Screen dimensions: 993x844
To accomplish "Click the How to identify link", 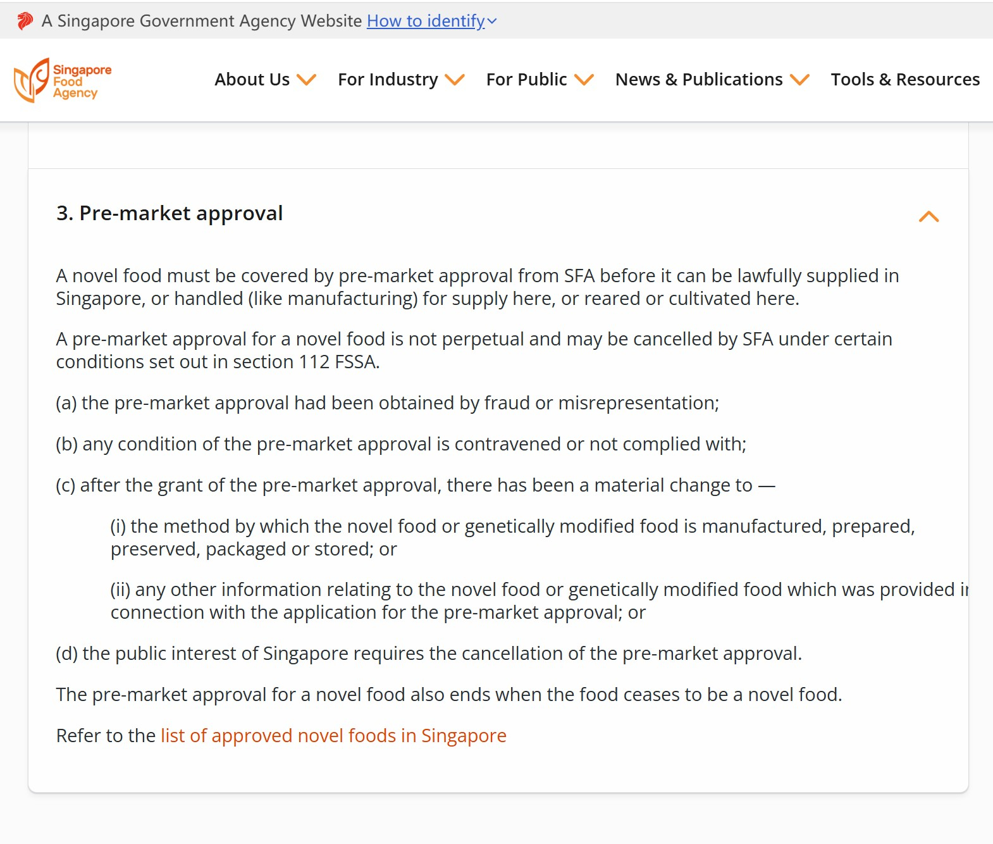I will click(425, 21).
